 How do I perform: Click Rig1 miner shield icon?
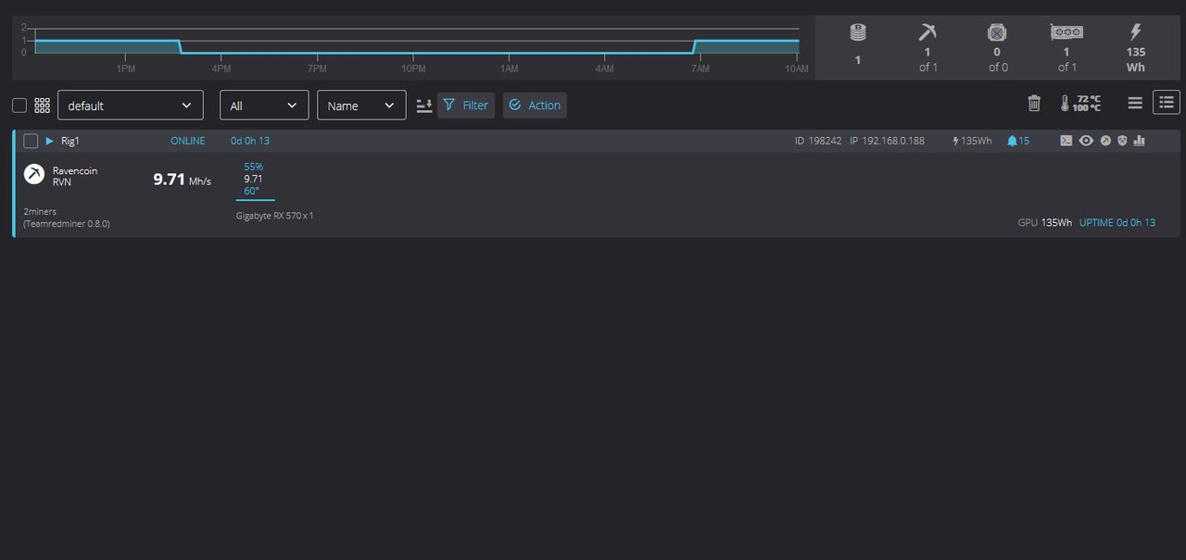[x=1122, y=141]
